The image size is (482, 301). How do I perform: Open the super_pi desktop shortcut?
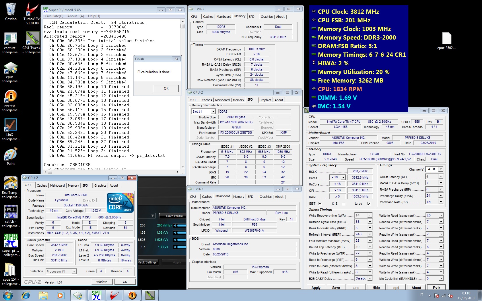11,245
